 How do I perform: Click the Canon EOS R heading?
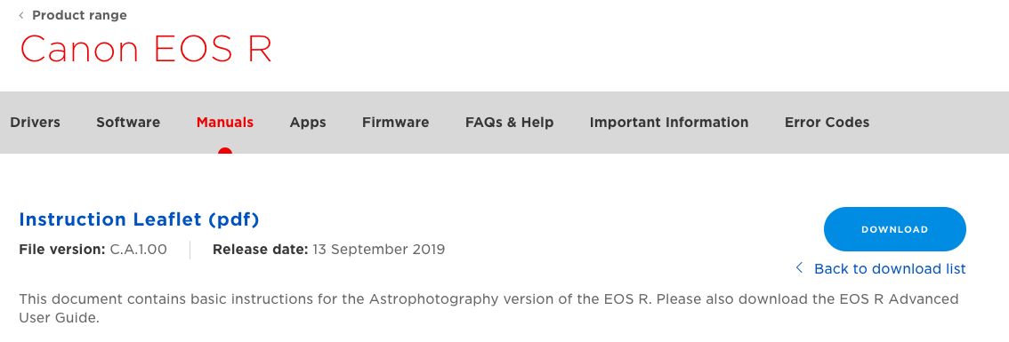(x=146, y=49)
